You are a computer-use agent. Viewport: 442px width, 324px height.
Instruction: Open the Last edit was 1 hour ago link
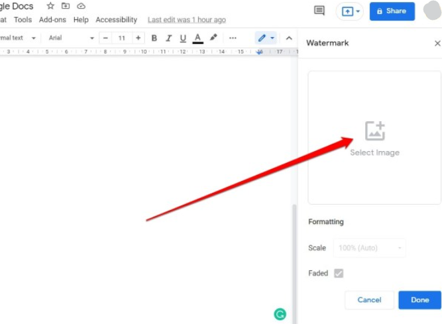coord(187,20)
